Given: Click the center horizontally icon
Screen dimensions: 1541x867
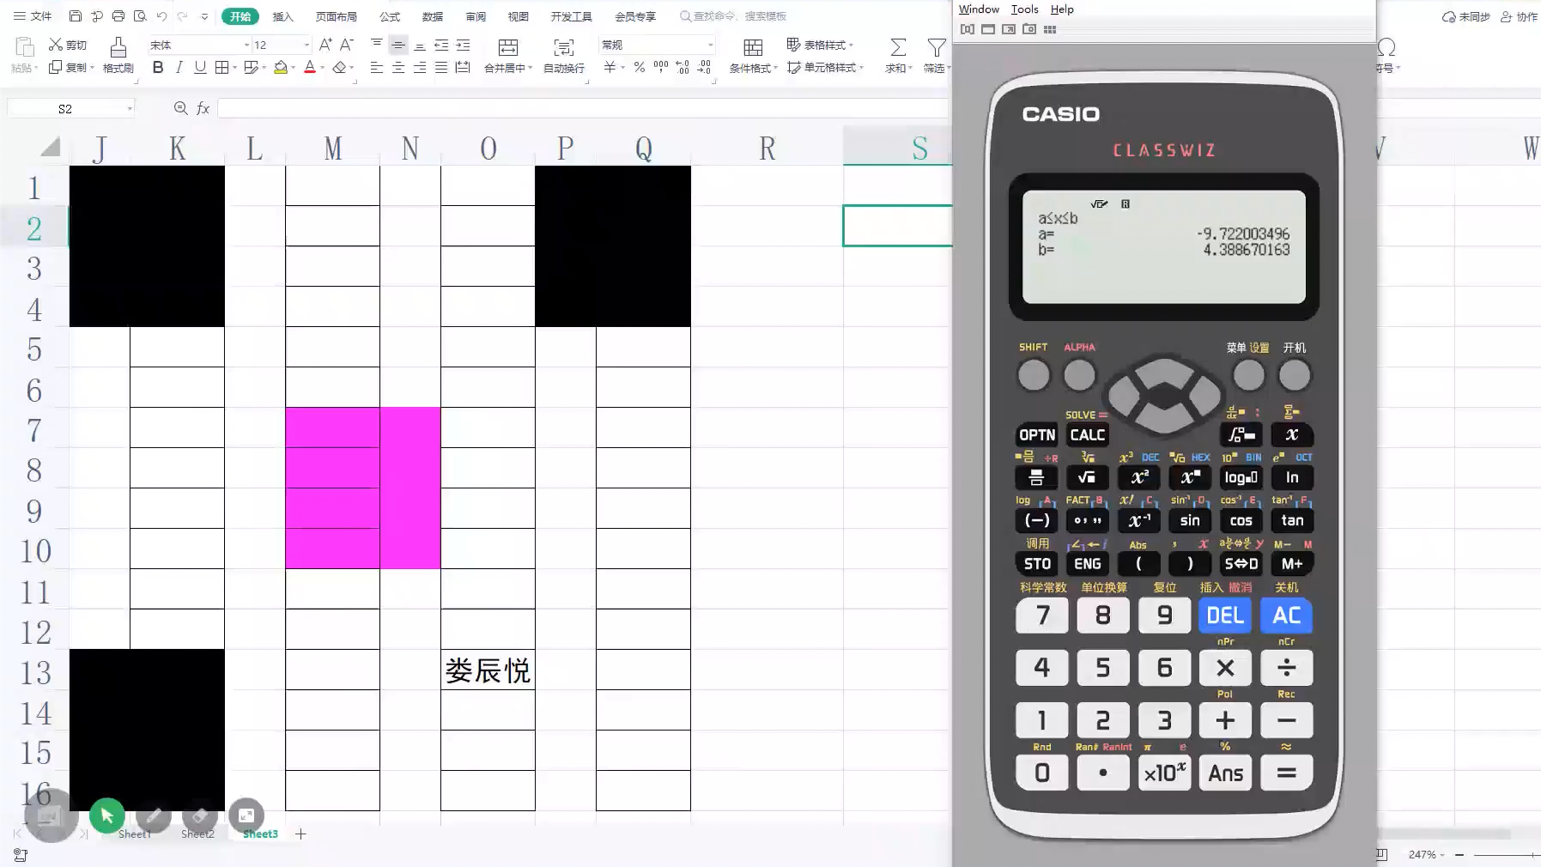Looking at the screenshot, I should pos(398,67).
